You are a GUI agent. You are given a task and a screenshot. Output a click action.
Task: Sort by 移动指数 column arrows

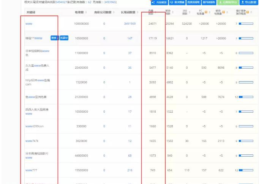(173, 12)
